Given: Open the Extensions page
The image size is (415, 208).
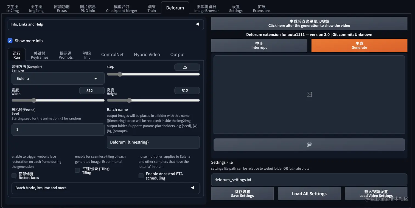Looking at the screenshot, I should (x=261, y=8).
